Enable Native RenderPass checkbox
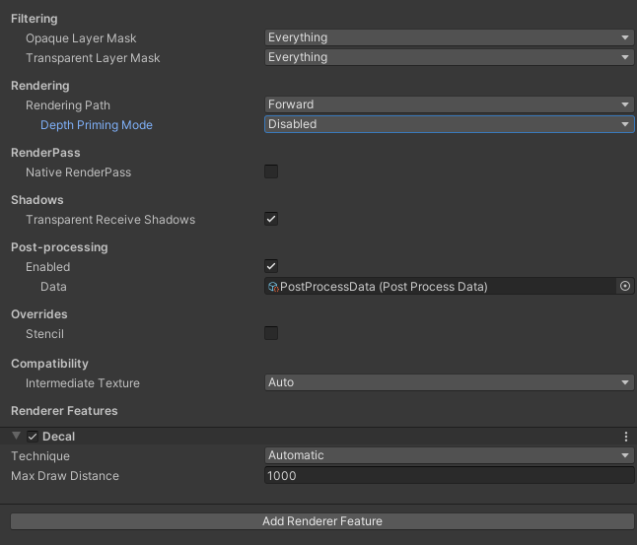This screenshot has width=637, height=545. pos(271,171)
